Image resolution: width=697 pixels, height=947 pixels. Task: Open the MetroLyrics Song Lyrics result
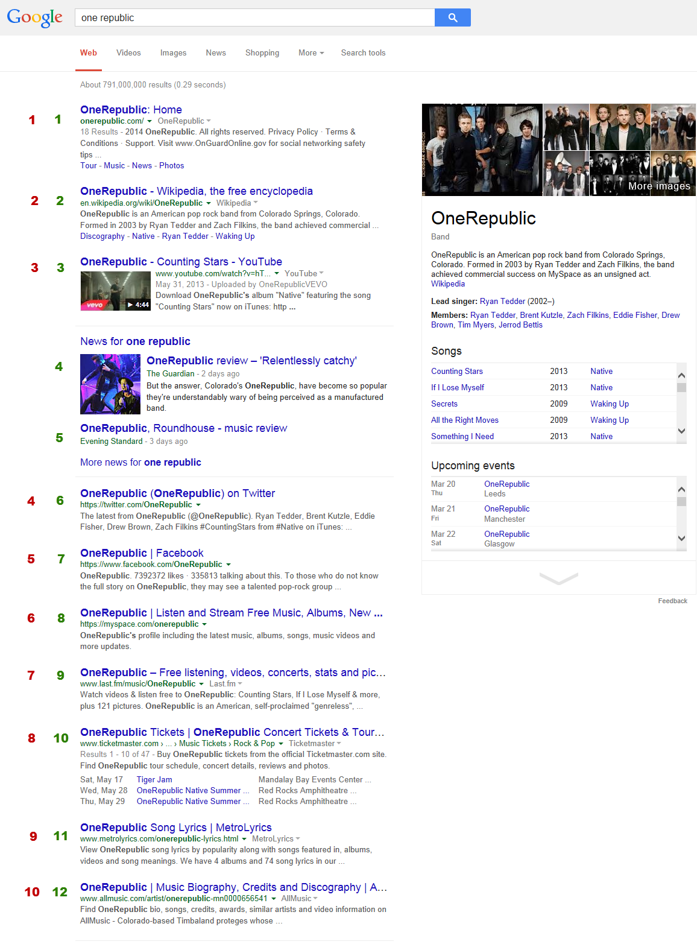pos(176,828)
